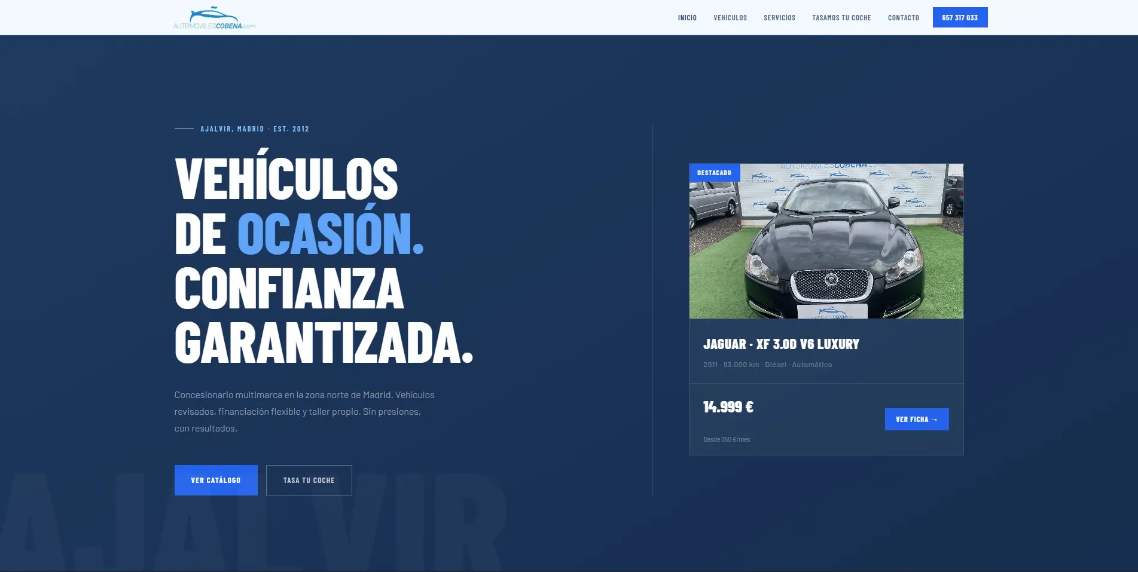This screenshot has height=572, width=1138.
Task: Open the VER FICHA button
Action: 917,419
